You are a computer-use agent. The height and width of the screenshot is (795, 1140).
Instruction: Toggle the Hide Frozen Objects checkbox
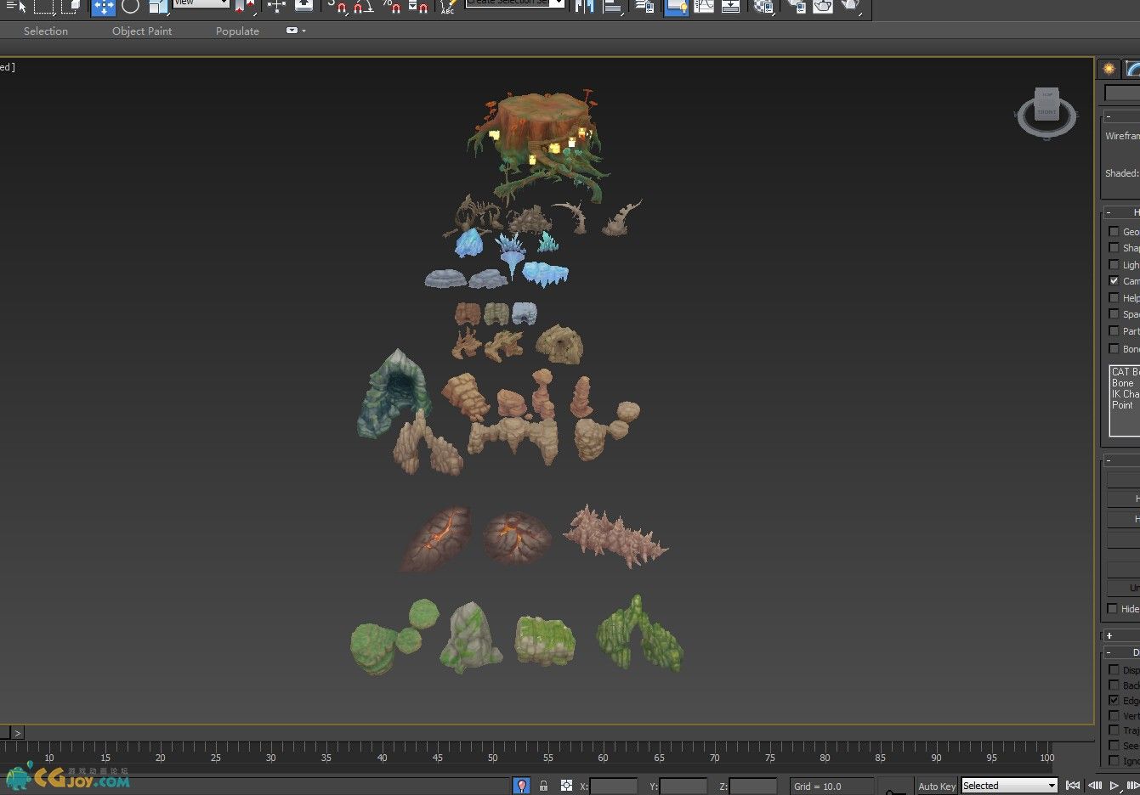coord(1113,608)
